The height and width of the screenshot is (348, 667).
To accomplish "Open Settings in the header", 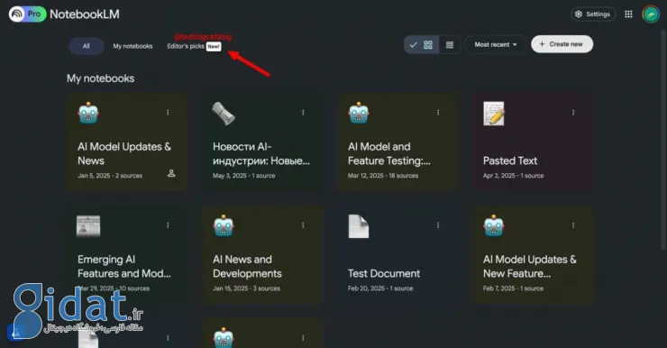I will point(593,14).
